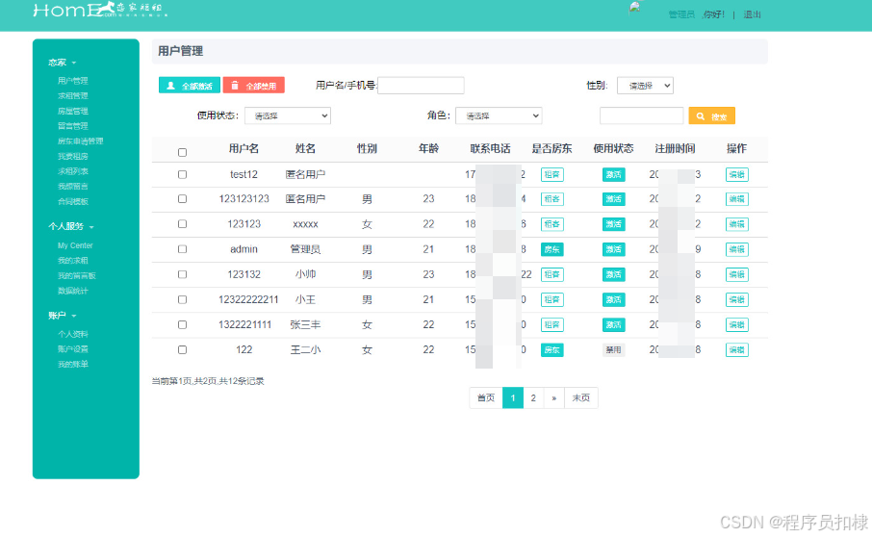Viewport: 872px width, 537px height.
Task: Collapse the 账户 sidebar section
Action: [x=62, y=316]
